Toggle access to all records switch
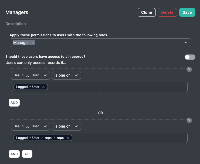Viewport: 200px width, 164px height. [x=190, y=57]
